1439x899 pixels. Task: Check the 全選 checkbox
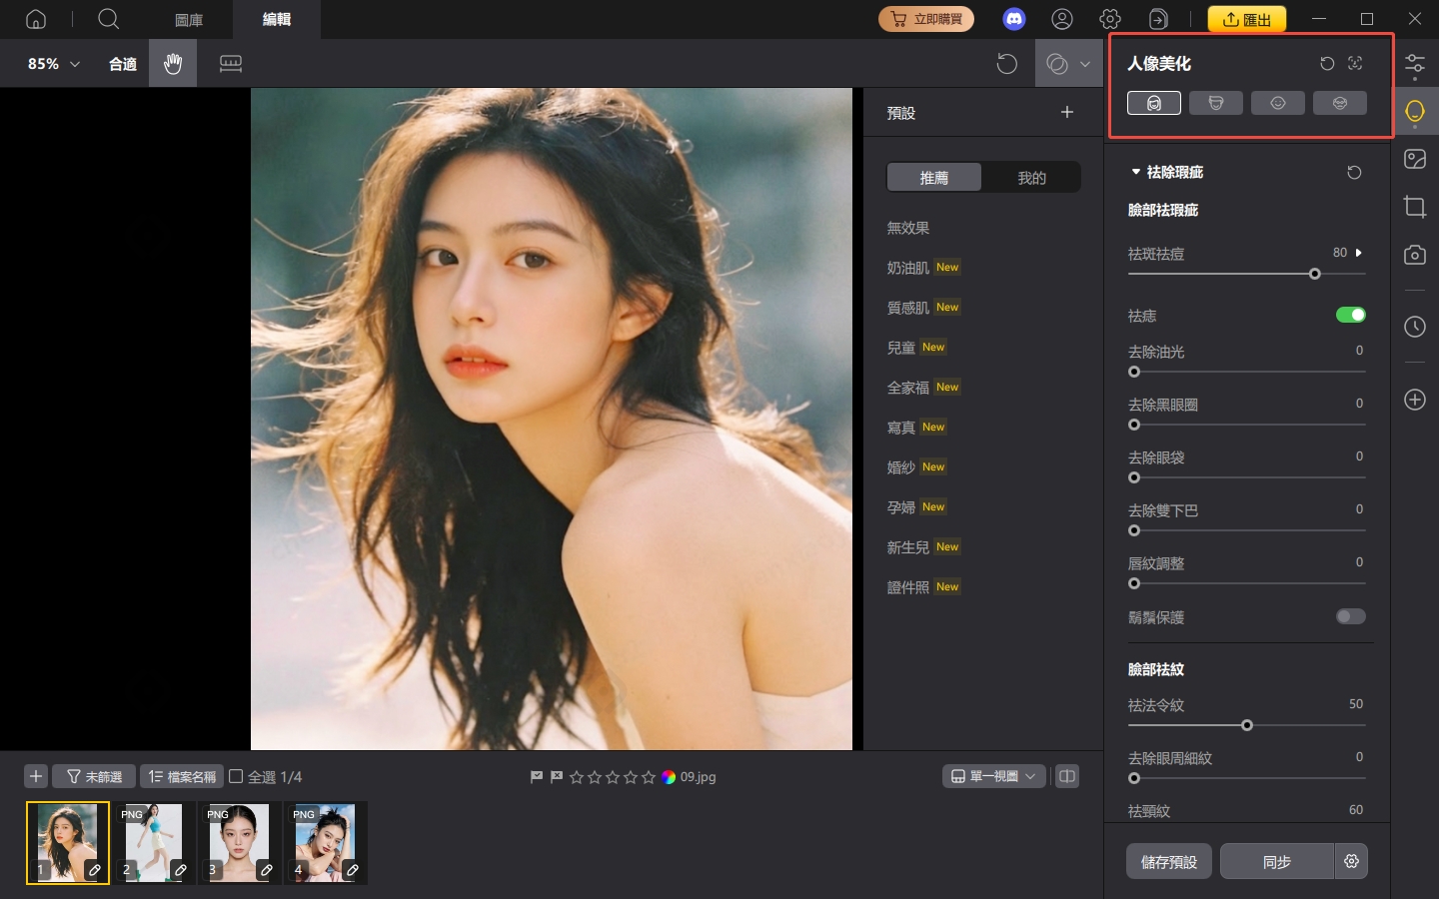click(236, 776)
